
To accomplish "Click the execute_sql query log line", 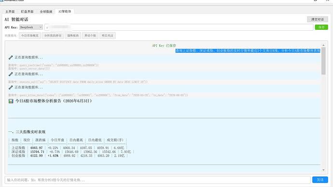I will pos(78,82).
